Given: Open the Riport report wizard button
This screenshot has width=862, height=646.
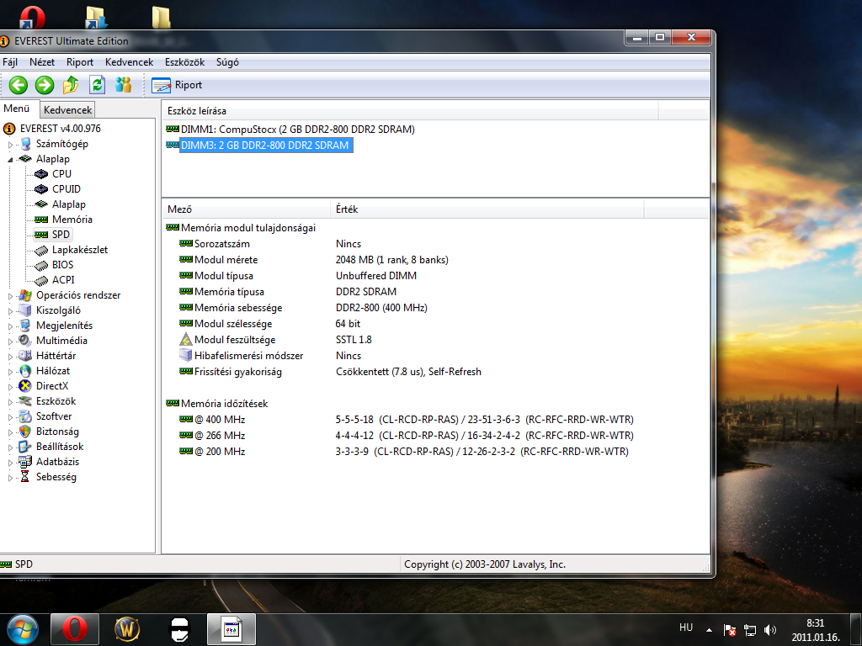Looking at the screenshot, I should [177, 85].
